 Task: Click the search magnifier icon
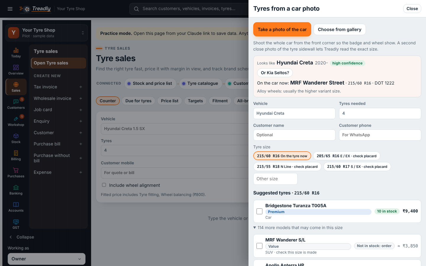pyautogui.click(x=136, y=9)
